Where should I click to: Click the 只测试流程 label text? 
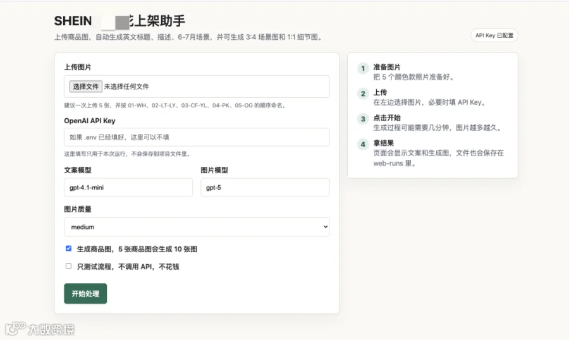click(x=128, y=267)
